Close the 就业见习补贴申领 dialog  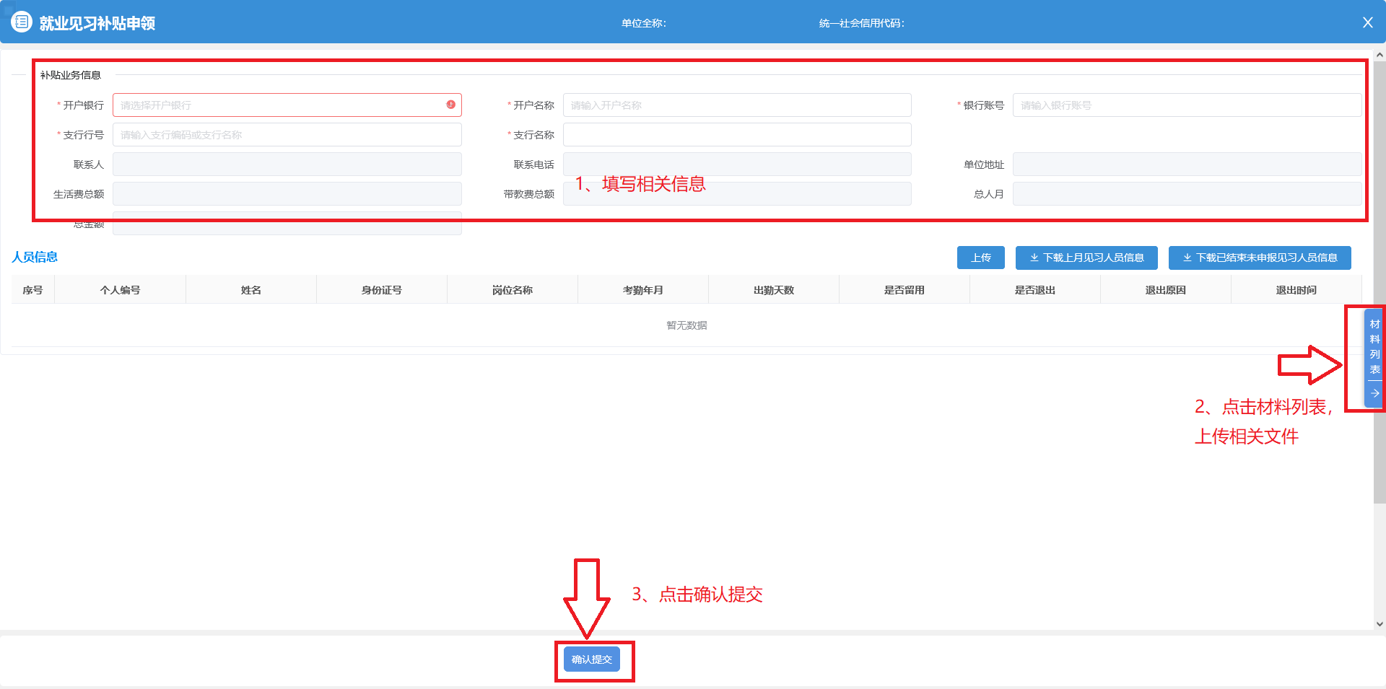[x=1367, y=22]
